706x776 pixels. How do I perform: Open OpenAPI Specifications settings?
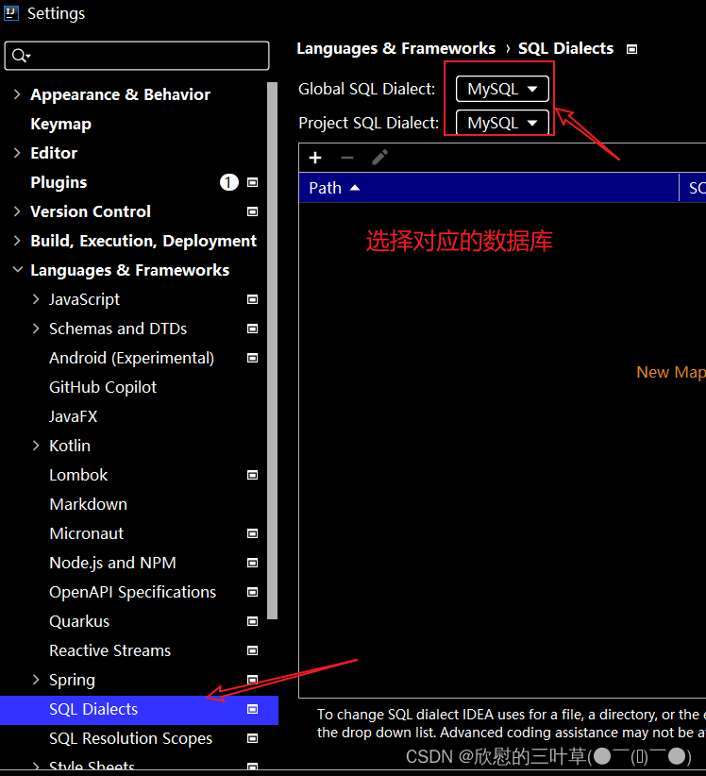[133, 592]
